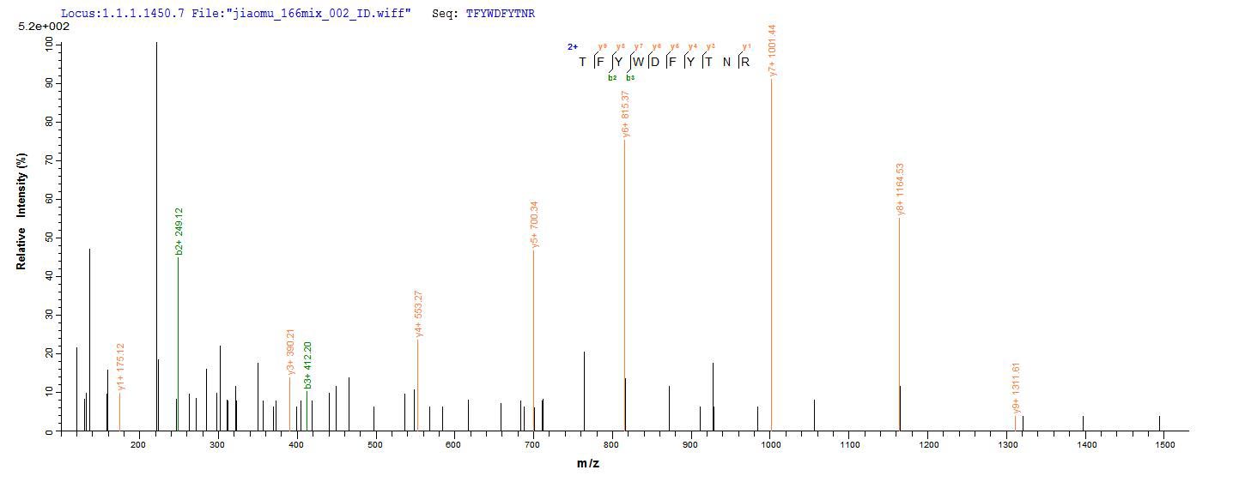Click the y1+ 175.12 peak label

[x=121, y=367]
